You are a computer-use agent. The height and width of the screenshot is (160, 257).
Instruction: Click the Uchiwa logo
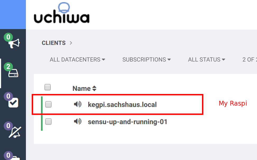pyautogui.click(x=61, y=15)
